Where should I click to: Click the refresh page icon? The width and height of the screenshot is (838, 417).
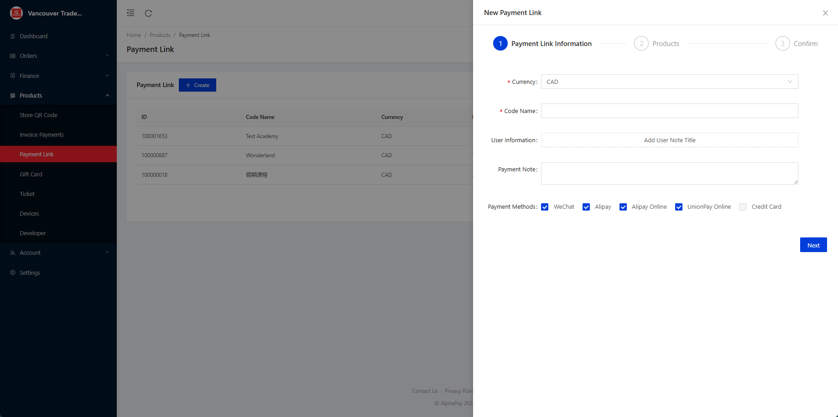pyautogui.click(x=148, y=13)
